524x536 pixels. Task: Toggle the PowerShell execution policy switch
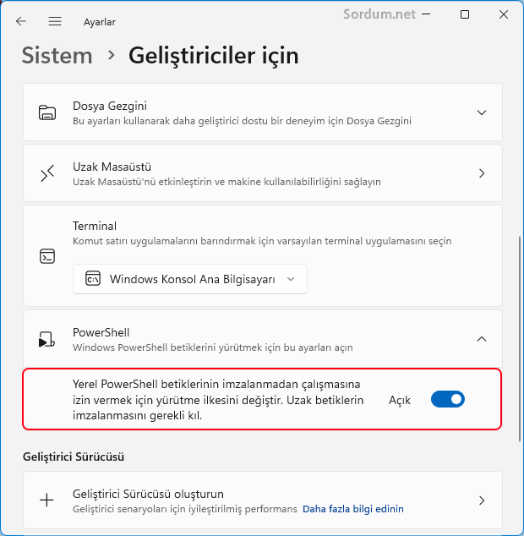click(x=448, y=399)
